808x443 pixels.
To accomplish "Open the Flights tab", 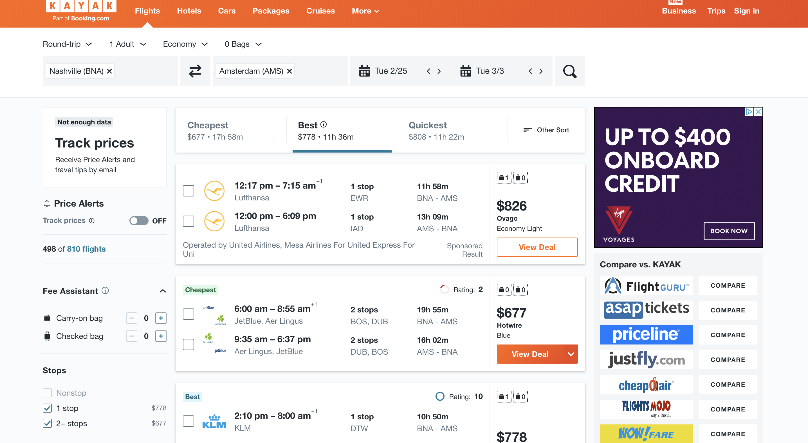I will (x=147, y=11).
